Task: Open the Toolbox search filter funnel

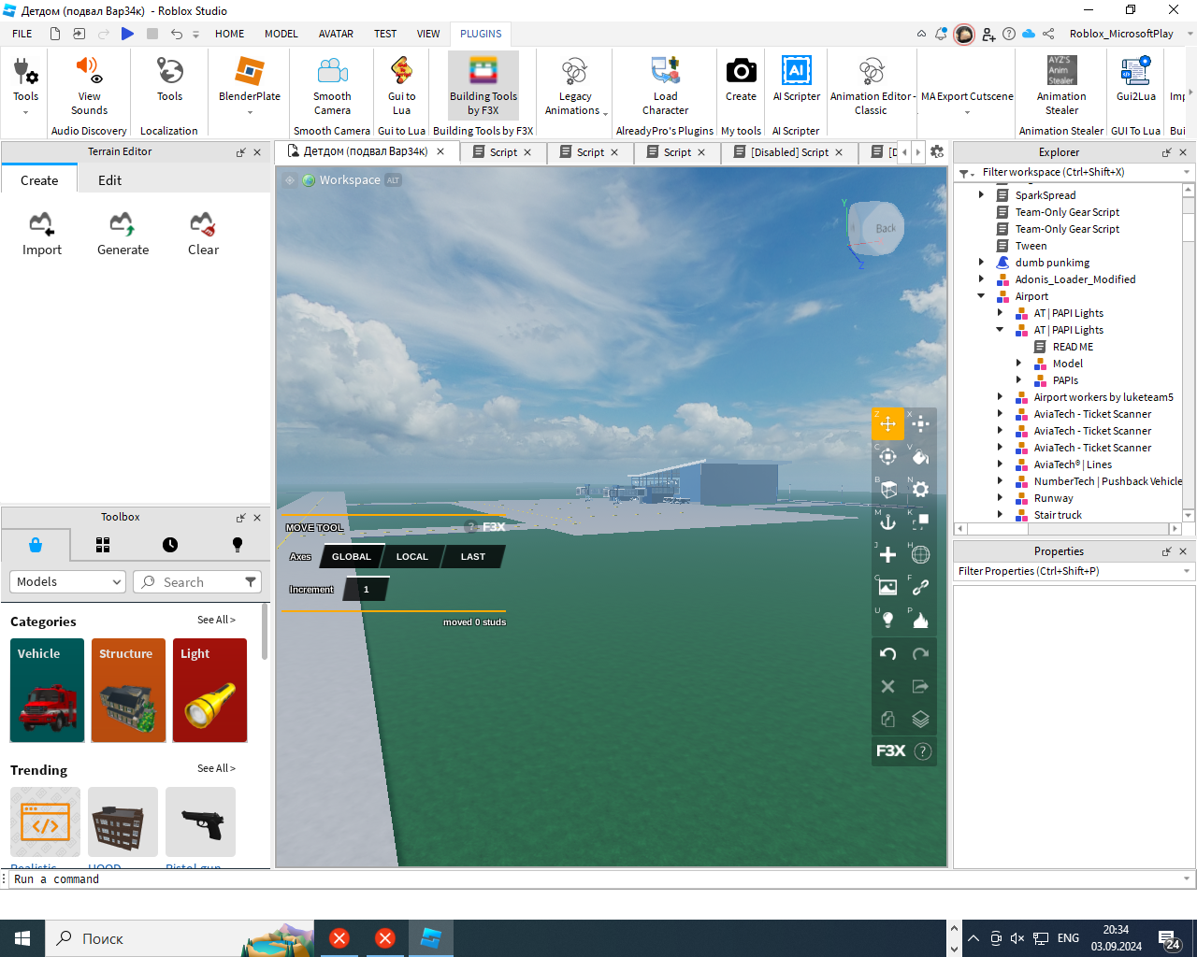Action: pos(251,581)
